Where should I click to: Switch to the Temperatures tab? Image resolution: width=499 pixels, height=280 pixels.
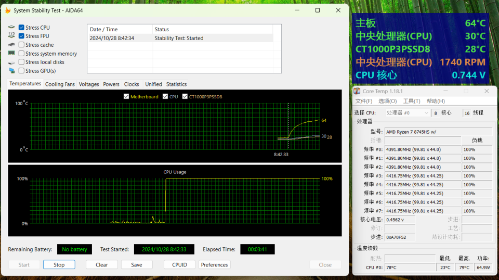(25, 84)
